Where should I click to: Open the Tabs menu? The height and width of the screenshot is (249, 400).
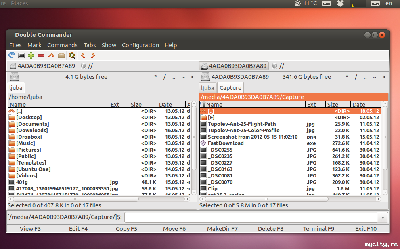click(x=90, y=45)
